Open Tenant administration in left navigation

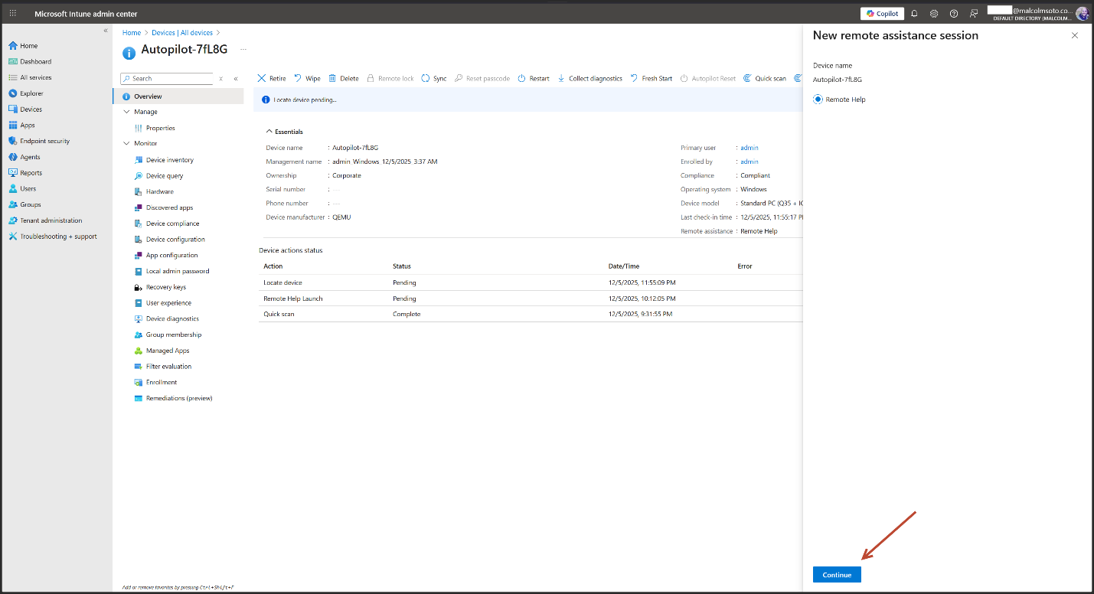(x=51, y=220)
